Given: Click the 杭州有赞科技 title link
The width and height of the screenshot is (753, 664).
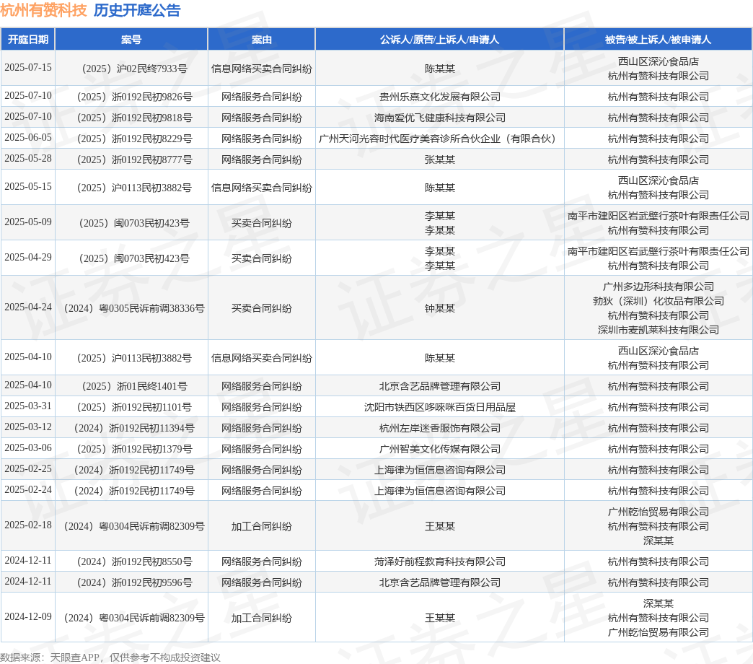Looking at the screenshot, I should (43, 10).
